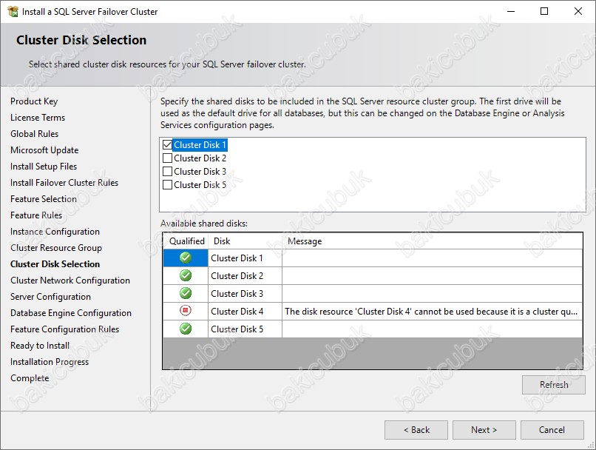Open the Feature Rules step
Screen dimensions: 596x450
point(36,215)
